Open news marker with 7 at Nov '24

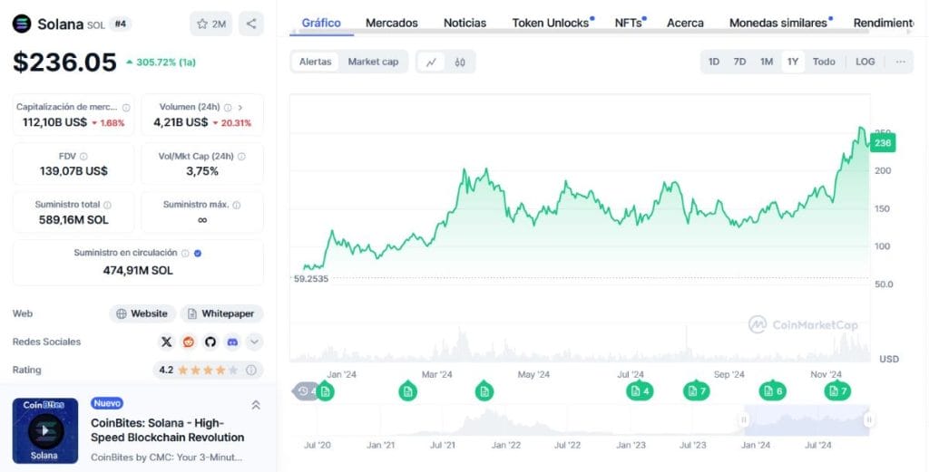[x=837, y=391]
